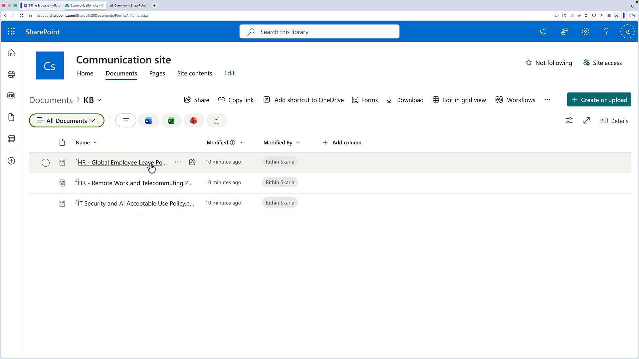This screenshot has width=639, height=359.
Task: Open Site contents navigation tab
Action: point(195,73)
